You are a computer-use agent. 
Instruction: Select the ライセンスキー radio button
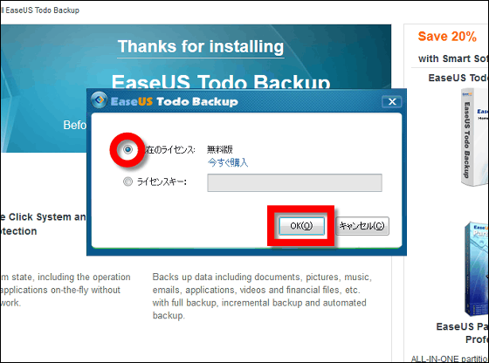coord(127,181)
